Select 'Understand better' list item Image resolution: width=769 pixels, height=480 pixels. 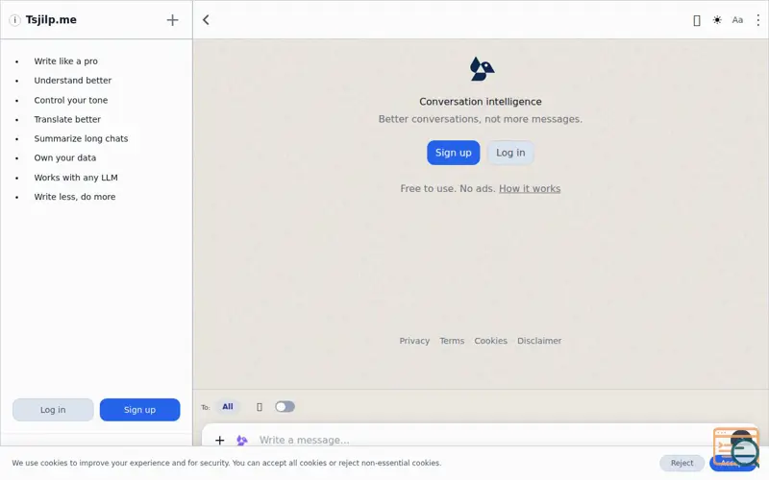click(x=73, y=81)
